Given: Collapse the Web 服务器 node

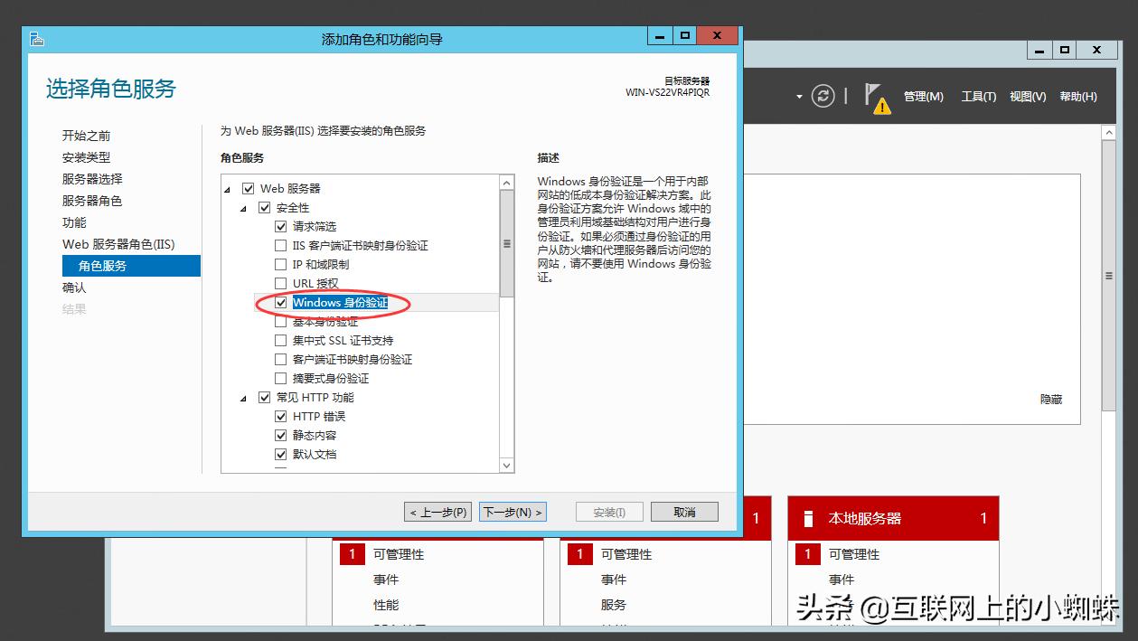Looking at the screenshot, I should [226, 188].
